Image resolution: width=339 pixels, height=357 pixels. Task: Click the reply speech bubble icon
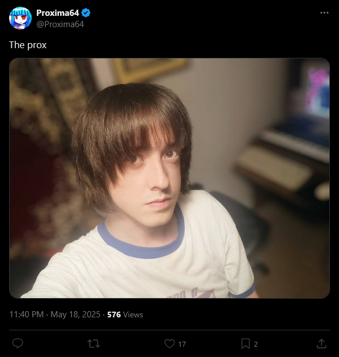pos(18,343)
